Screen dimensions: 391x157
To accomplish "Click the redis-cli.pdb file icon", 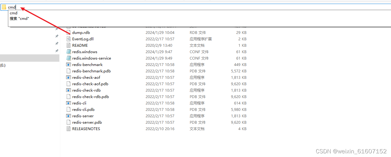I will pyautogui.click(x=69, y=109).
